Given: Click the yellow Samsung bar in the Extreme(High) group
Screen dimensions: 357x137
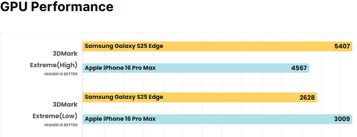Looking at the screenshot, I should [x=217, y=46].
